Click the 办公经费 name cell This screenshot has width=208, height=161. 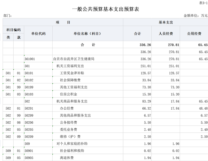[x=67, y=108]
